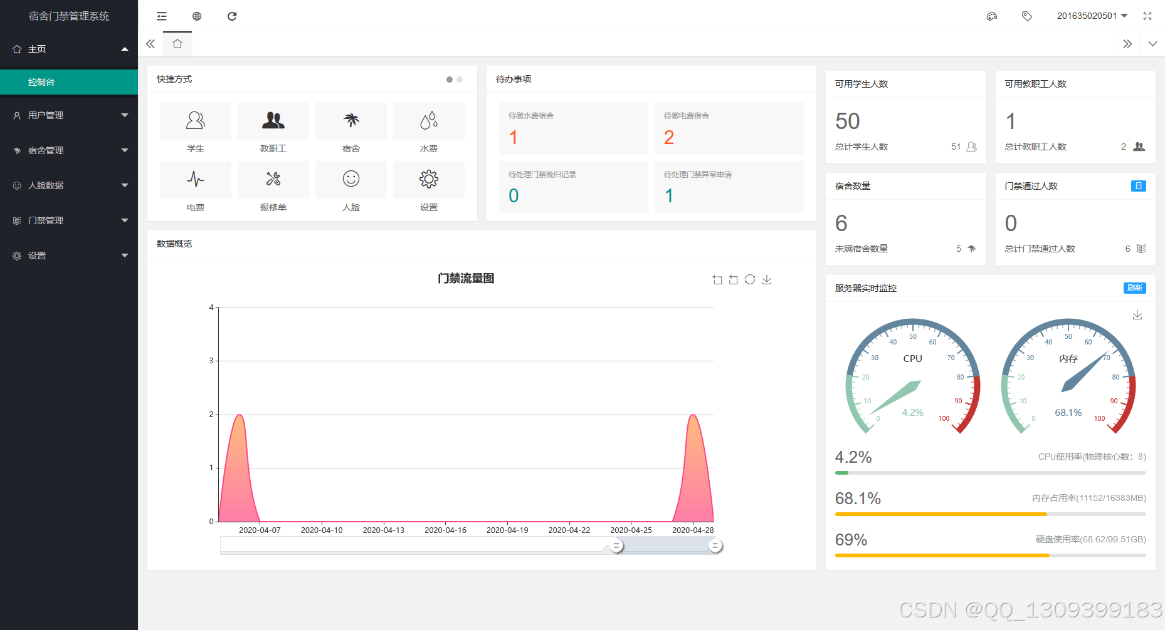The width and height of the screenshot is (1165, 630).
Task: Click the left handle of chart zoom slider
Action: [x=617, y=546]
